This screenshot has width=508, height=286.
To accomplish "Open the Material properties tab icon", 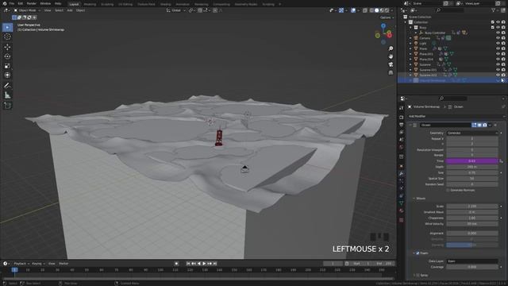I will [x=402, y=211].
